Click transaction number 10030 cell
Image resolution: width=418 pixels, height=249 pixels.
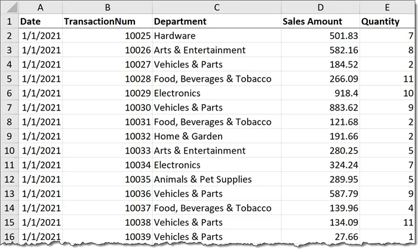(107, 107)
